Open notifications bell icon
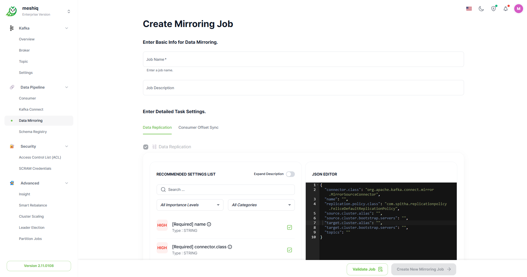This screenshot has height=277, width=527. pyautogui.click(x=506, y=9)
